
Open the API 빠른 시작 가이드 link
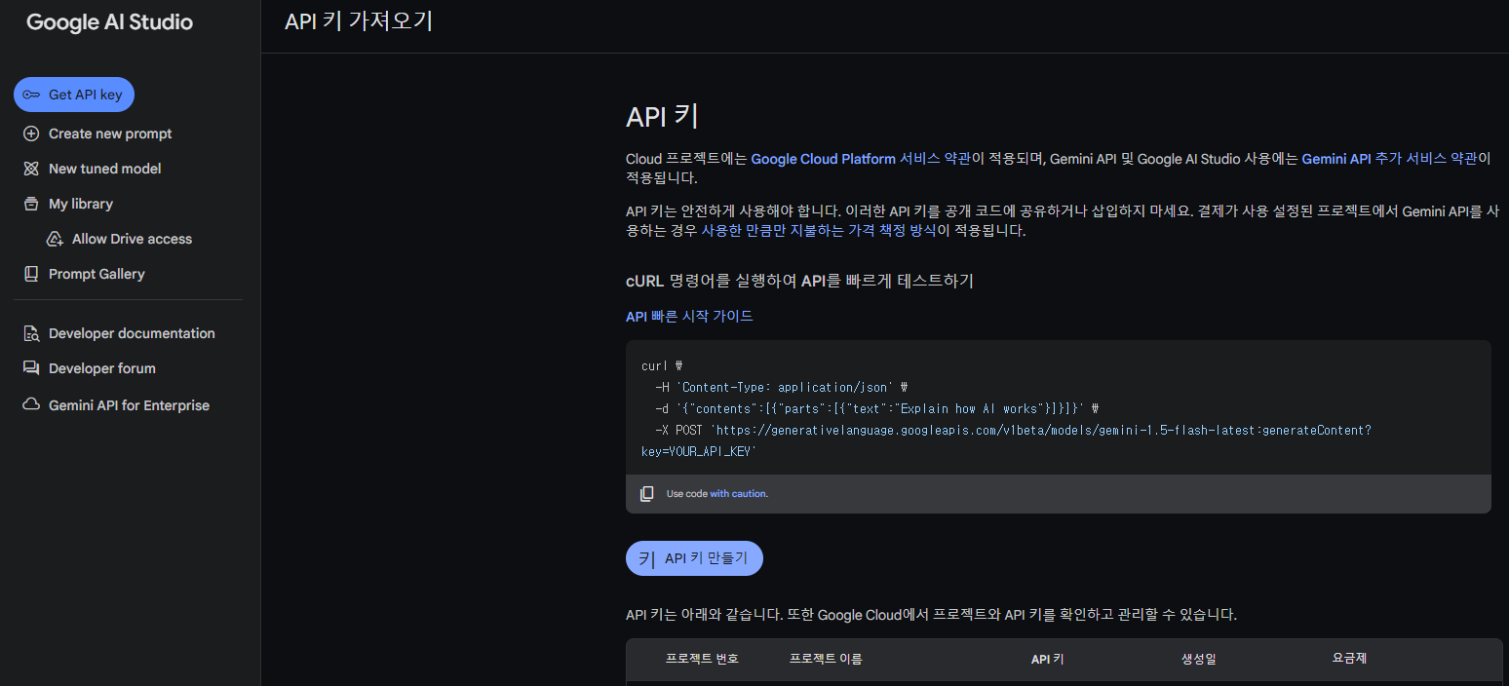689,317
